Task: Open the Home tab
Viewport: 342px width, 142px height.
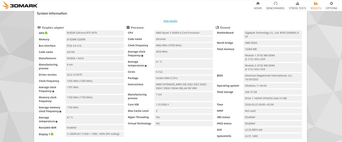Action: [258, 6]
